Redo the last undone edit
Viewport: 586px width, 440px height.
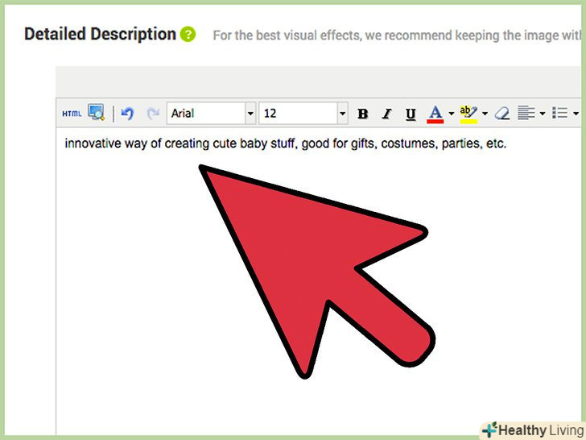[x=153, y=113]
